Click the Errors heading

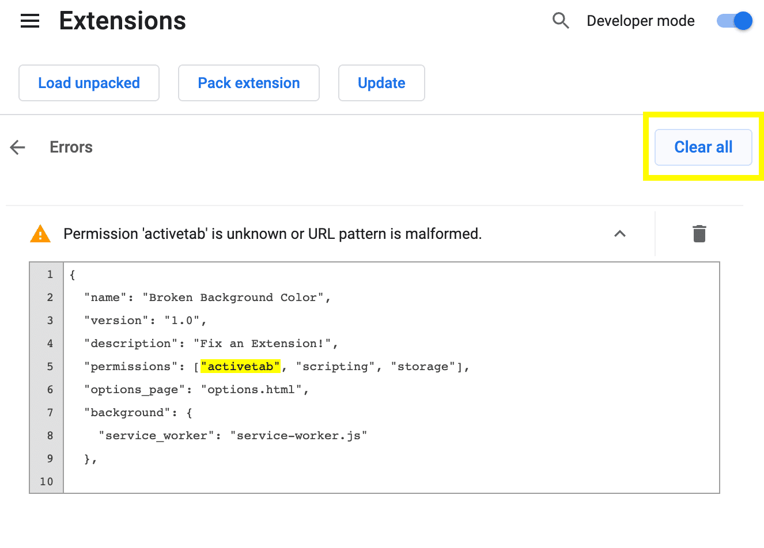click(70, 147)
